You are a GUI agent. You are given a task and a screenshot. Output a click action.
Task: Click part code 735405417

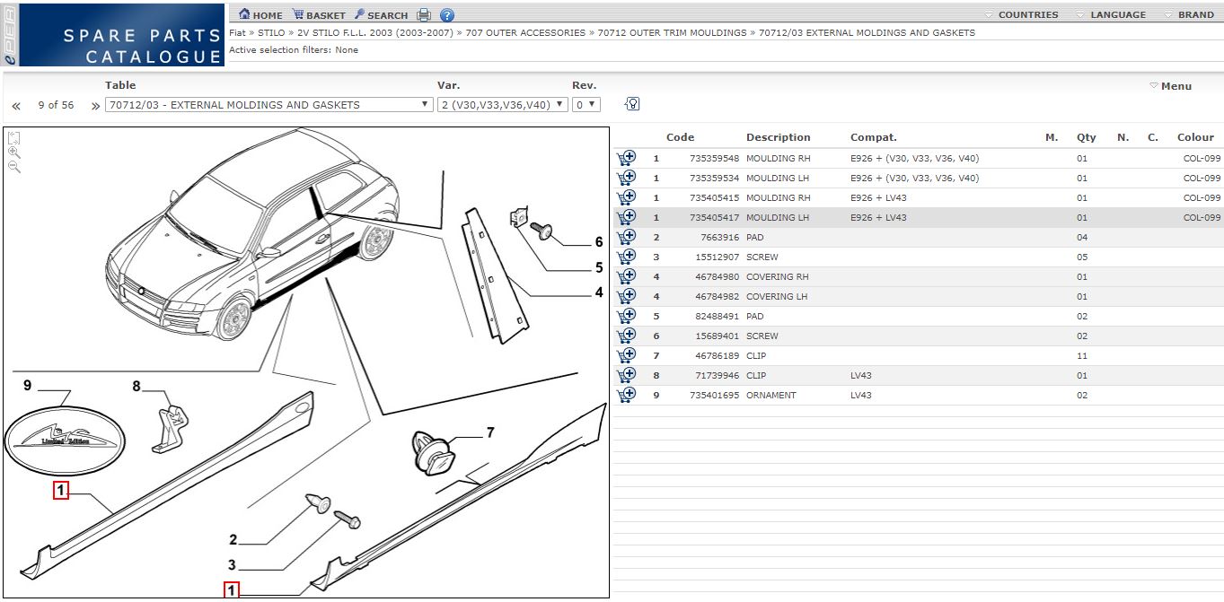[x=714, y=217]
